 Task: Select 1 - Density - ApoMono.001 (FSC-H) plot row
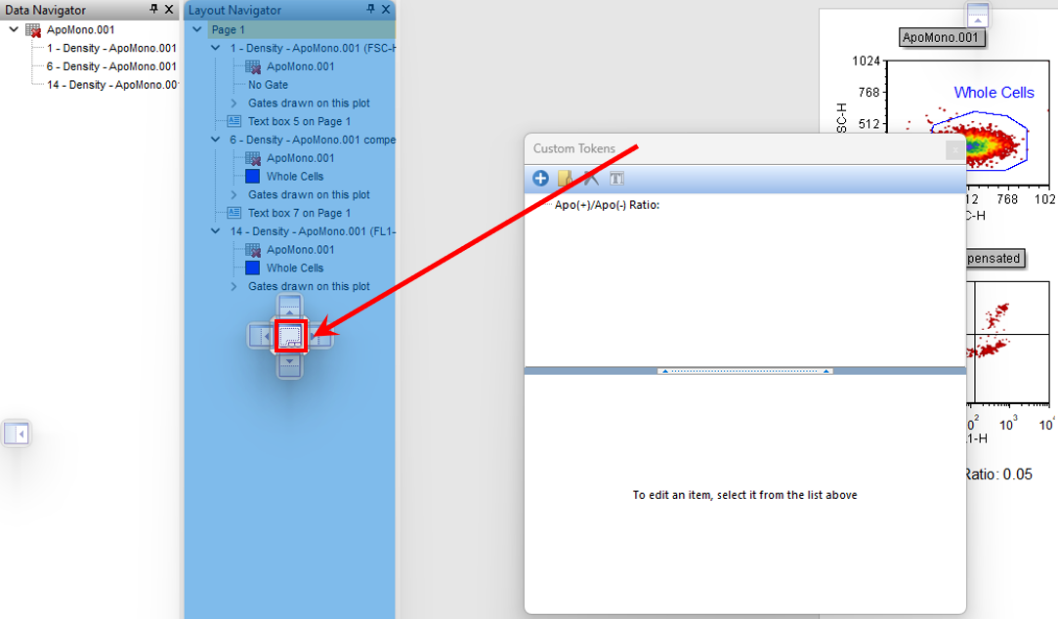pyautogui.click(x=313, y=49)
